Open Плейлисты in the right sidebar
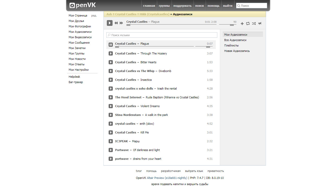Viewport: 336px width, 190px height. tap(231, 45)
